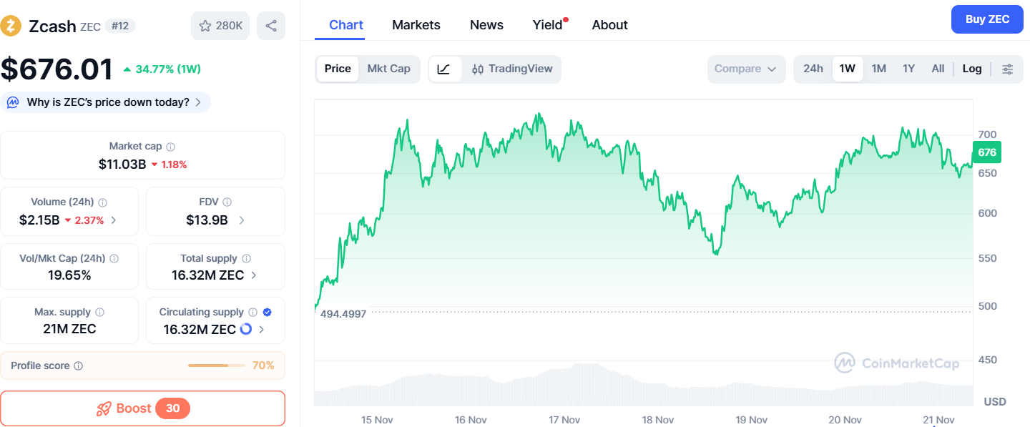
Task: Switch to the Markets tab
Action: coord(416,25)
